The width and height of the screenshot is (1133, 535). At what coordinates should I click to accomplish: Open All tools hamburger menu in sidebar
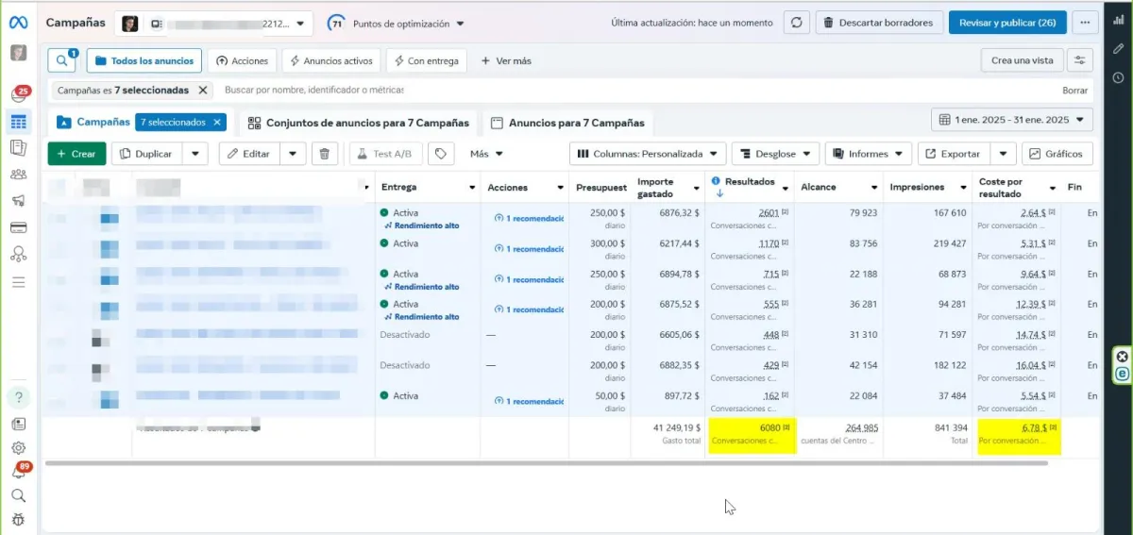(x=18, y=282)
